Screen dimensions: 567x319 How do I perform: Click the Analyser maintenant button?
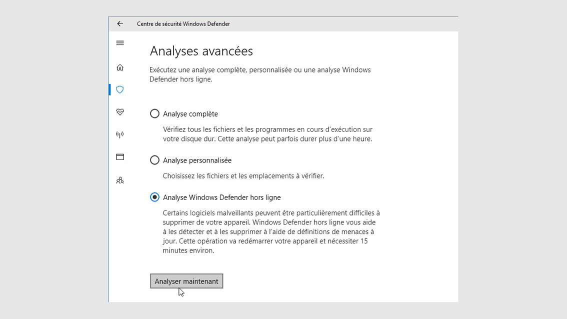coord(186,281)
